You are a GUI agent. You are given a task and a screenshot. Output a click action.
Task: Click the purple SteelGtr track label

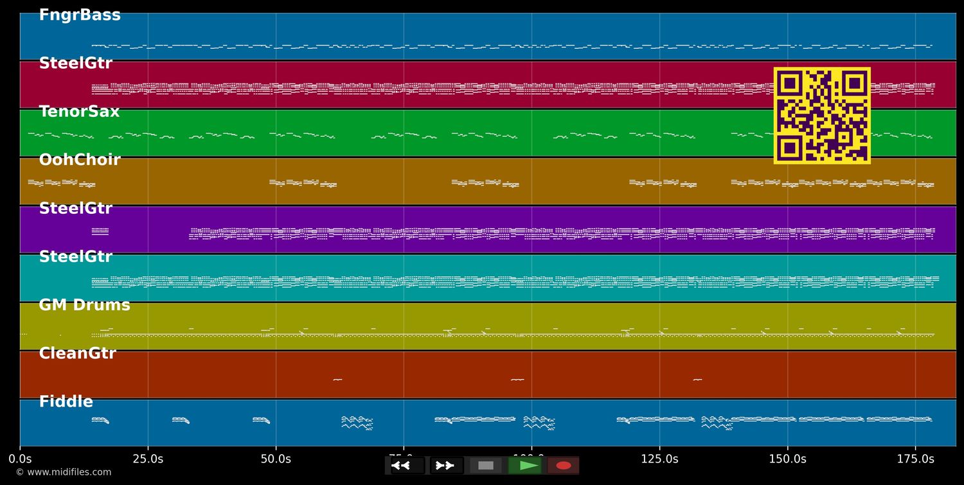75,209
